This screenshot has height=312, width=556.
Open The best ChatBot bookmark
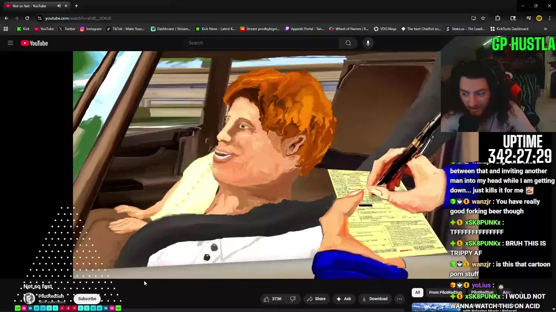click(x=421, y=29)
